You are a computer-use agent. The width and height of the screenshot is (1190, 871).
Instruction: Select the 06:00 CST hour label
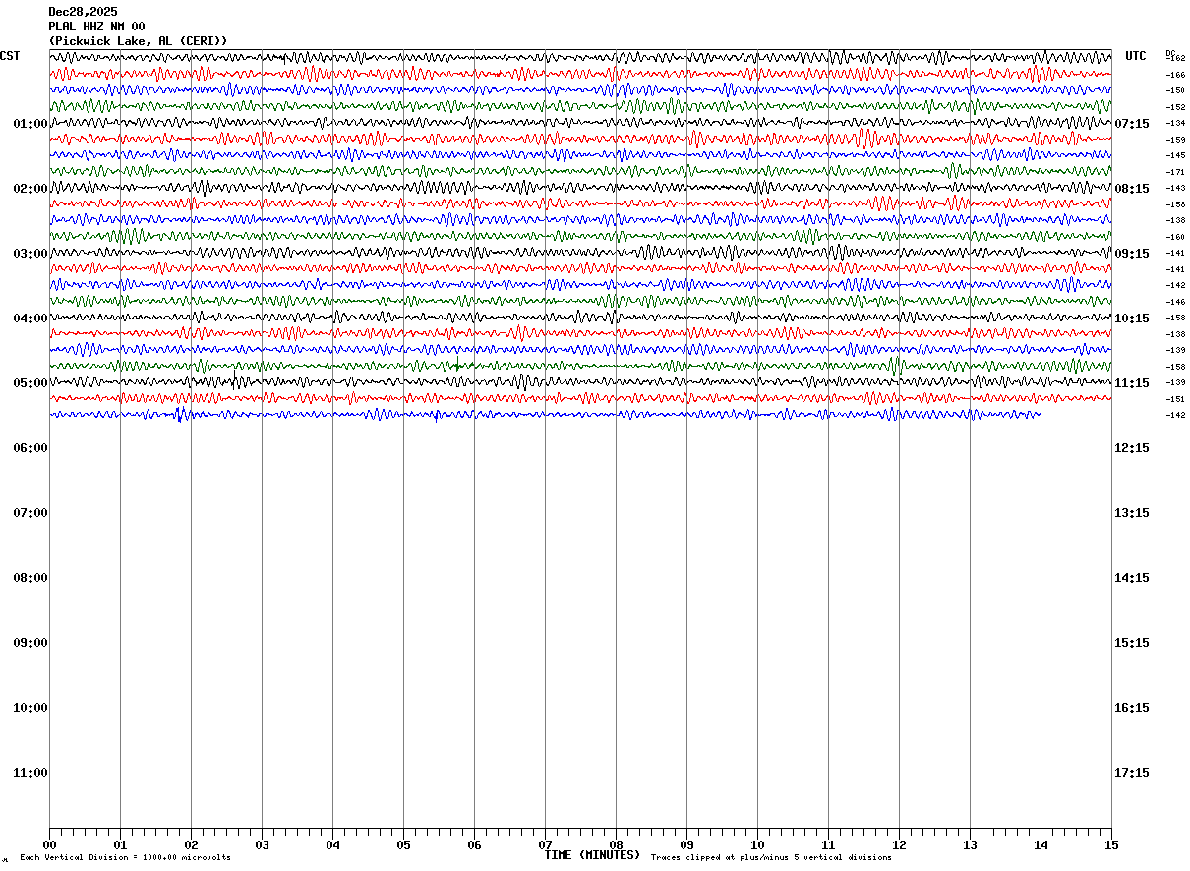pos(30,448)
